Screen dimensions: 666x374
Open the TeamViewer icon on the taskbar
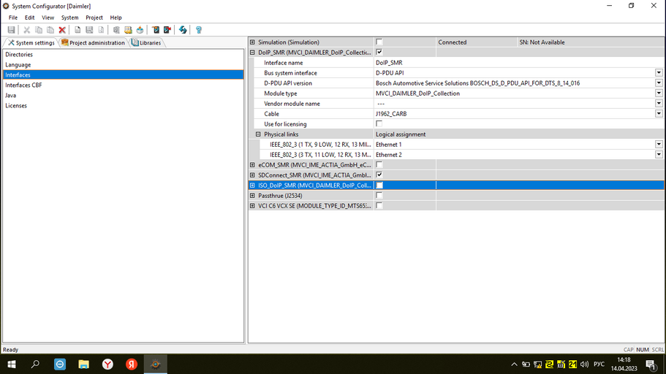point(60,365)
